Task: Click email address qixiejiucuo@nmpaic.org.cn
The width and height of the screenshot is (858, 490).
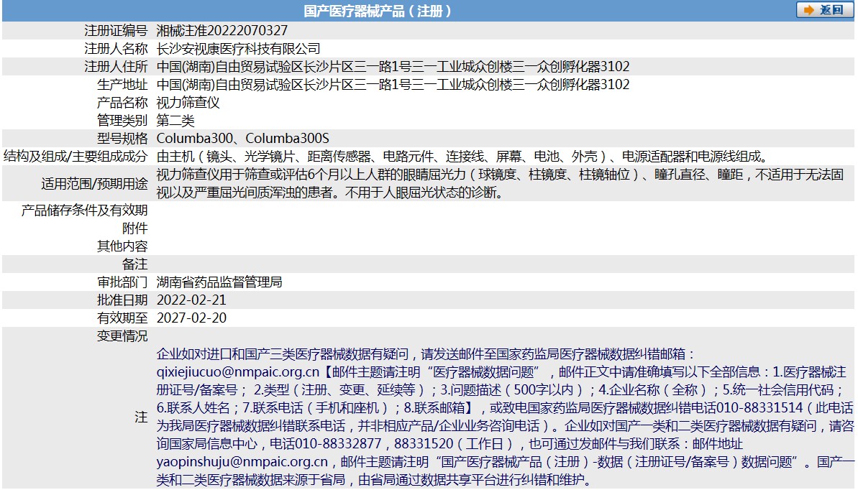Action: pos(237,372)
